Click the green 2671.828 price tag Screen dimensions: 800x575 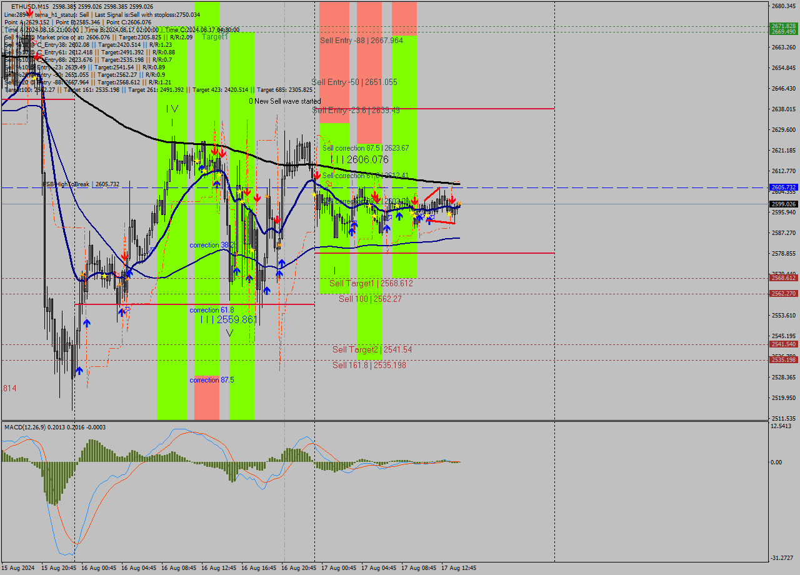point(783,26)
